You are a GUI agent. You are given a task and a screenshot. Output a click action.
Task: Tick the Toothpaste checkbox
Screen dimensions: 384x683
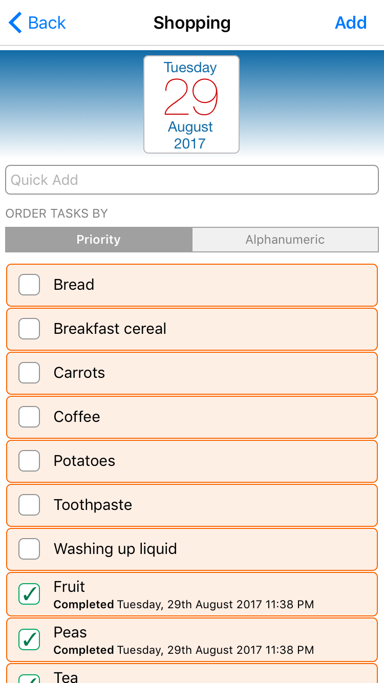[29, 505]
